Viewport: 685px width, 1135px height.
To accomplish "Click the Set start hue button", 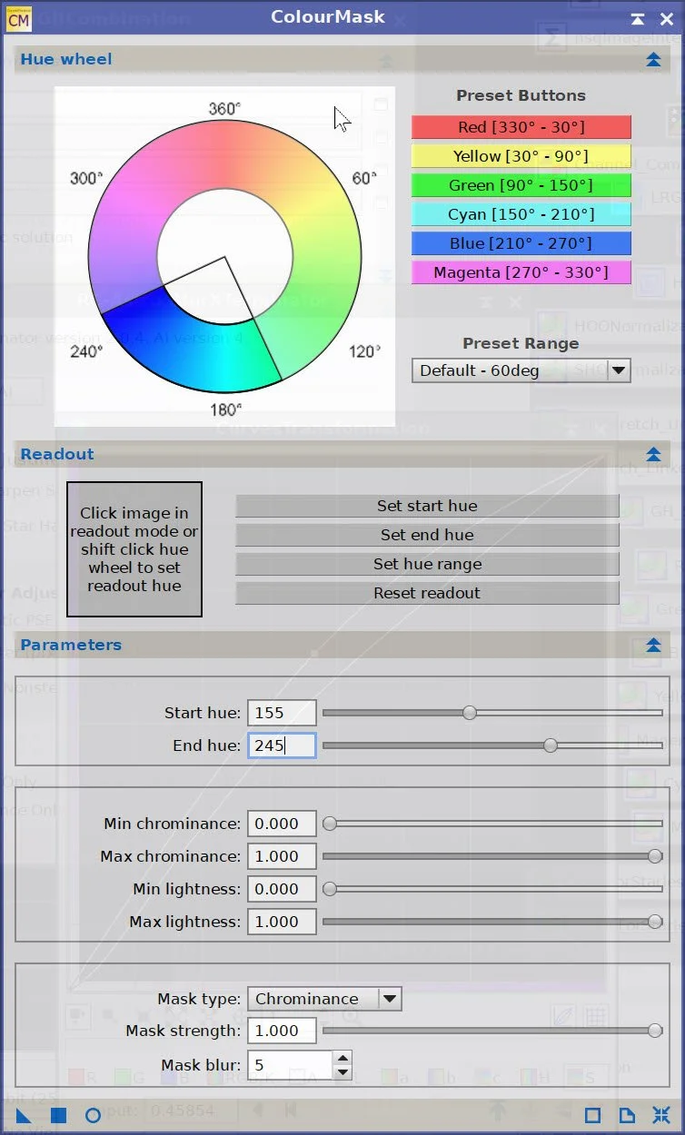I will [x=427, y=506].
